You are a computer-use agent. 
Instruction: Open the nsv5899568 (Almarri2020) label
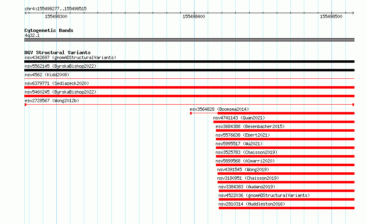point(245,161)
